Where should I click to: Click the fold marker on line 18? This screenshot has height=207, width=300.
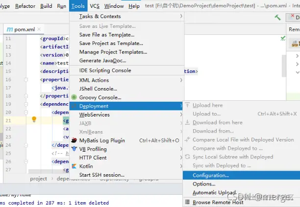click(26, 96)
